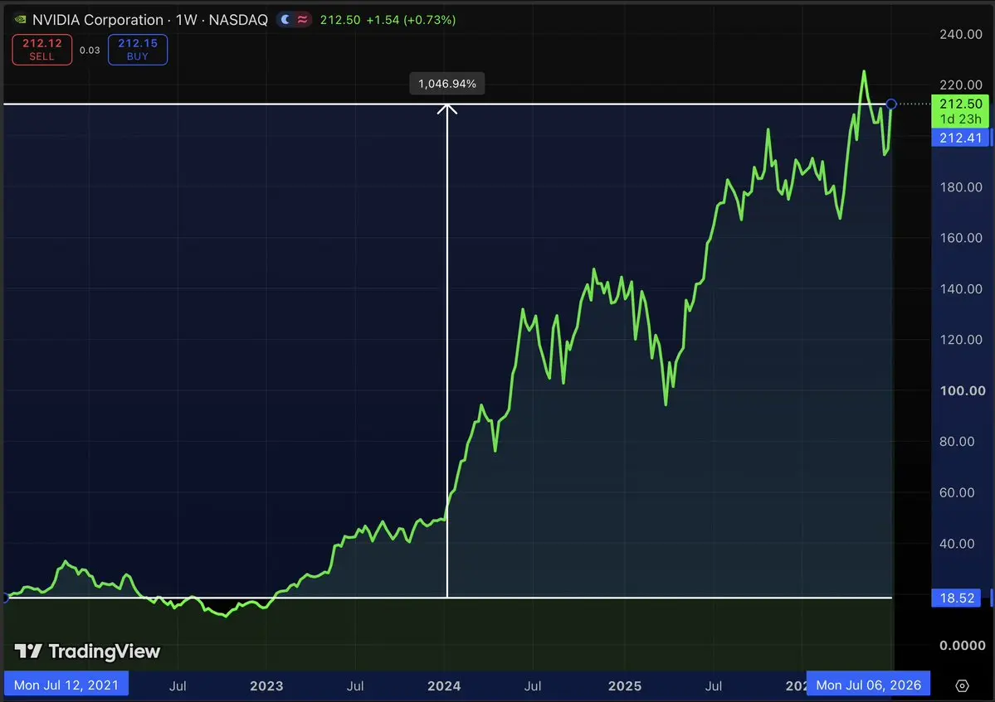Click the moon post-market session icon

pos(285,20)
